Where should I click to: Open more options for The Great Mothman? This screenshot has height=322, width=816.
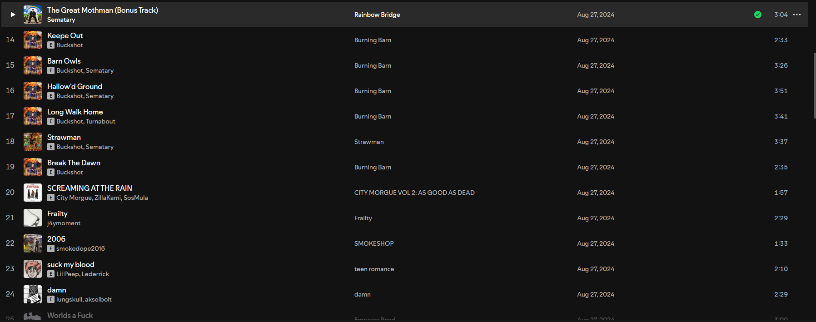(x=797, y=15)
